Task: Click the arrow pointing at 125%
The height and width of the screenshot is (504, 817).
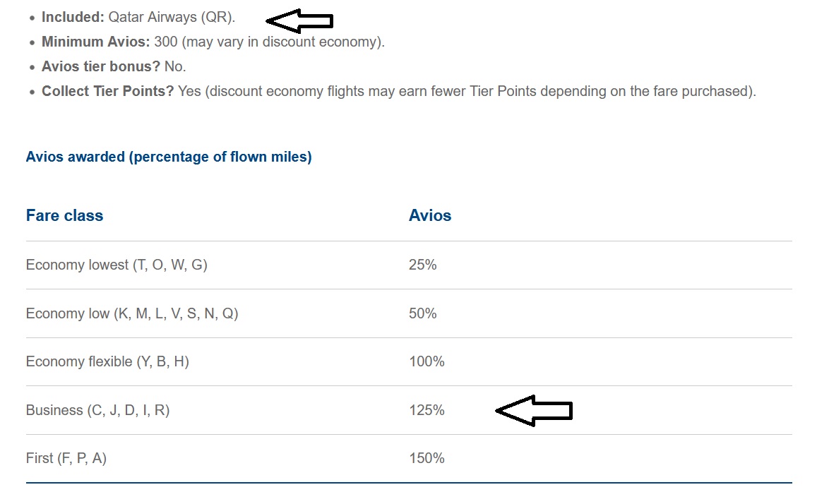Action: click(x=534, y=410)
